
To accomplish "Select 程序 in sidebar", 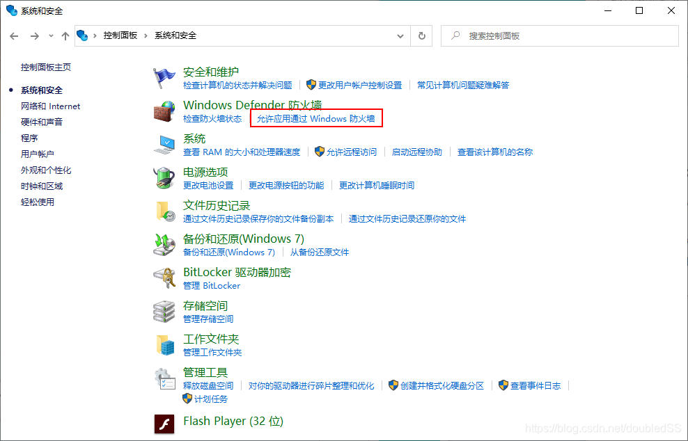I will [x=29, y=138].
